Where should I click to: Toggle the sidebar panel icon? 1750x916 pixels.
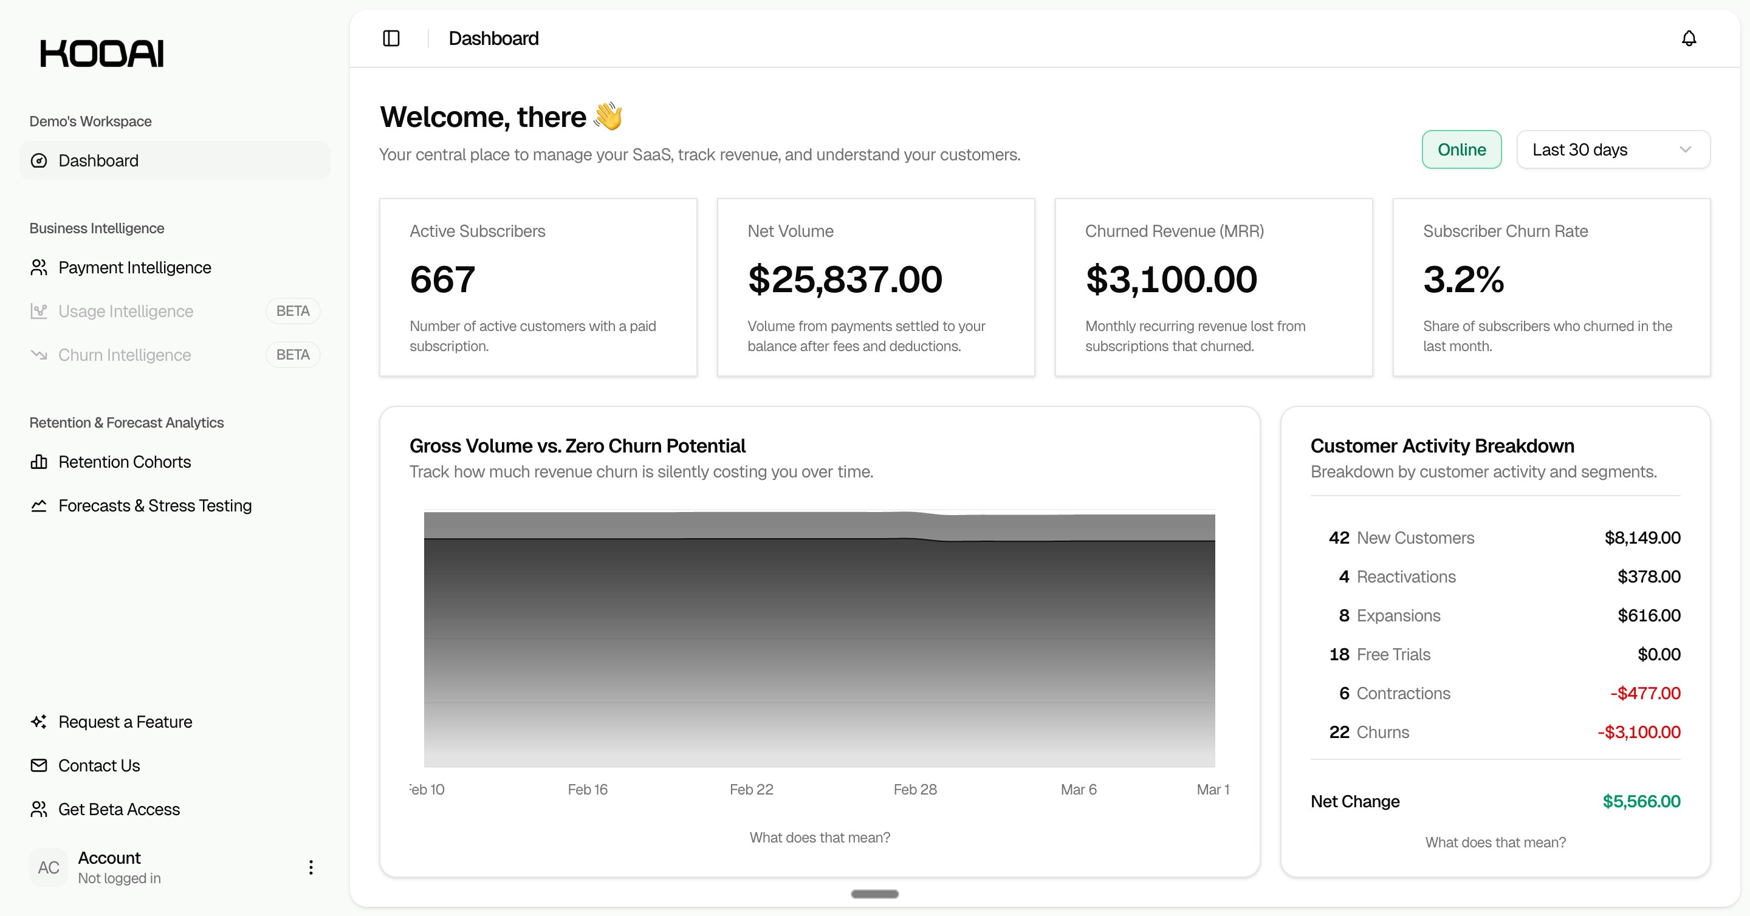(x=391, y=39)
